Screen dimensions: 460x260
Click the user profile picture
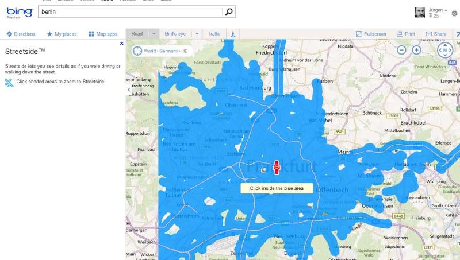pyautogui.click(x=420, y=12)
